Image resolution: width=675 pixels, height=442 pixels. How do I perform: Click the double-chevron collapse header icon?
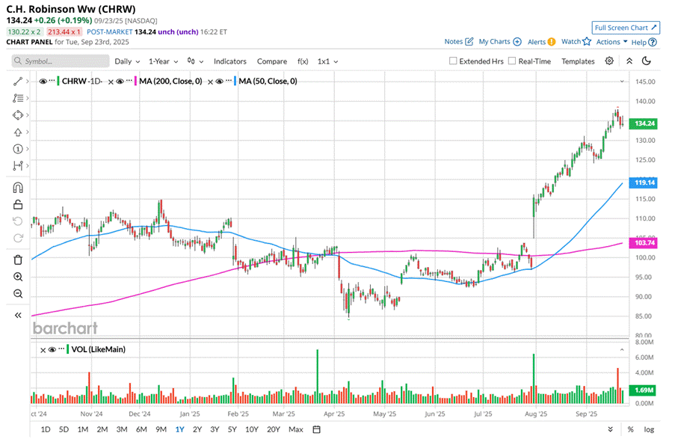click(629, 61)
